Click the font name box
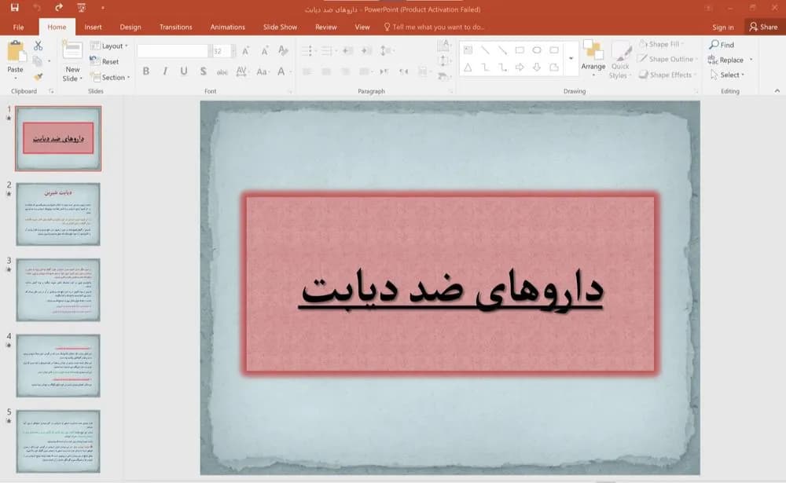Viewport: 786px width, 483px height. (x=172, y=51)
